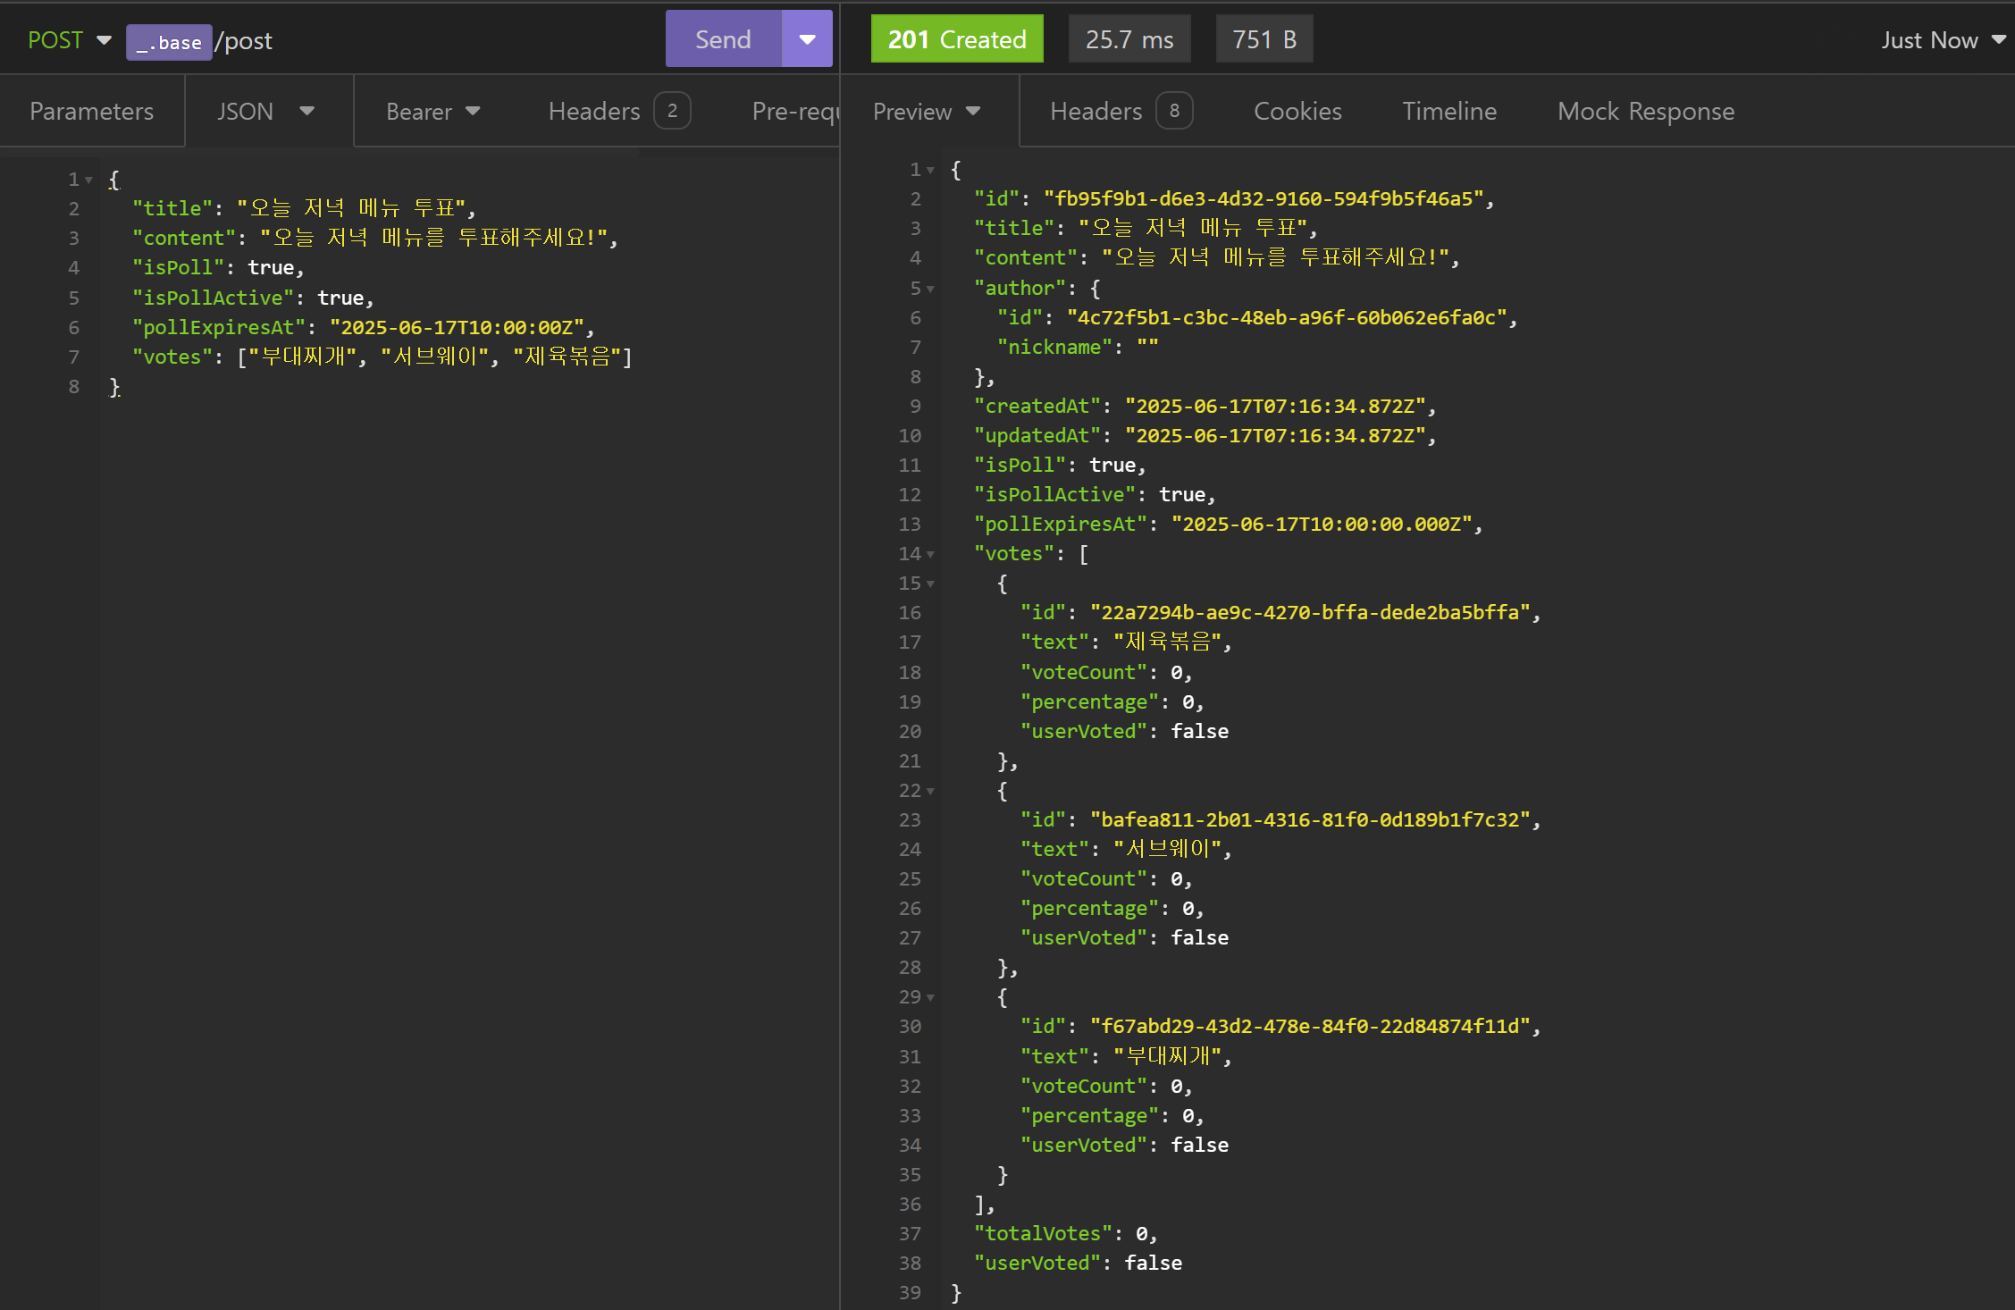The height and width of the screenshot is (1310, 2015).
Task: Collapse the request body root fold arrow
Action: (x=88, y=180)
